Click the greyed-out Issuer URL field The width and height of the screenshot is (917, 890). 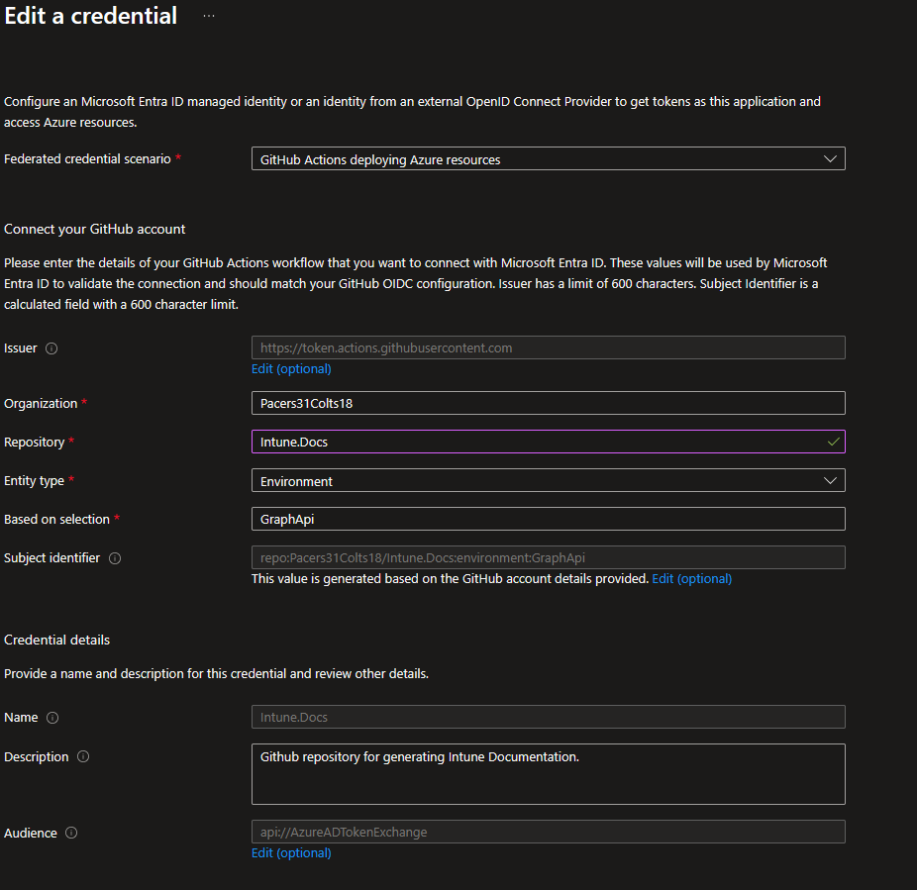pos(548,347)
